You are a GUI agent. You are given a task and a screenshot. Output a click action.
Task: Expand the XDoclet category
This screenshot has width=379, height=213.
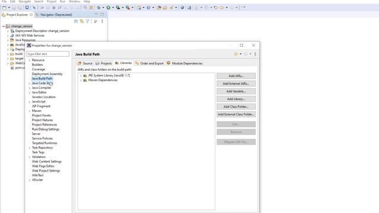coord(30,180)
